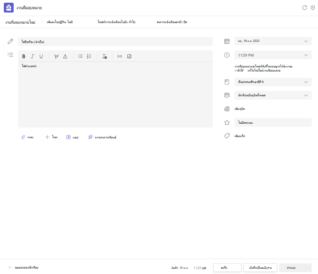
Task: Click the class notebook icon
Action: tap(227, 82)
